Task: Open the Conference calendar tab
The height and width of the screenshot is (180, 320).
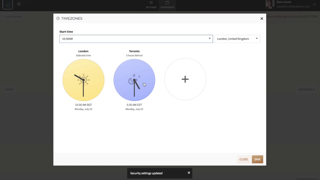Action: 167,5
